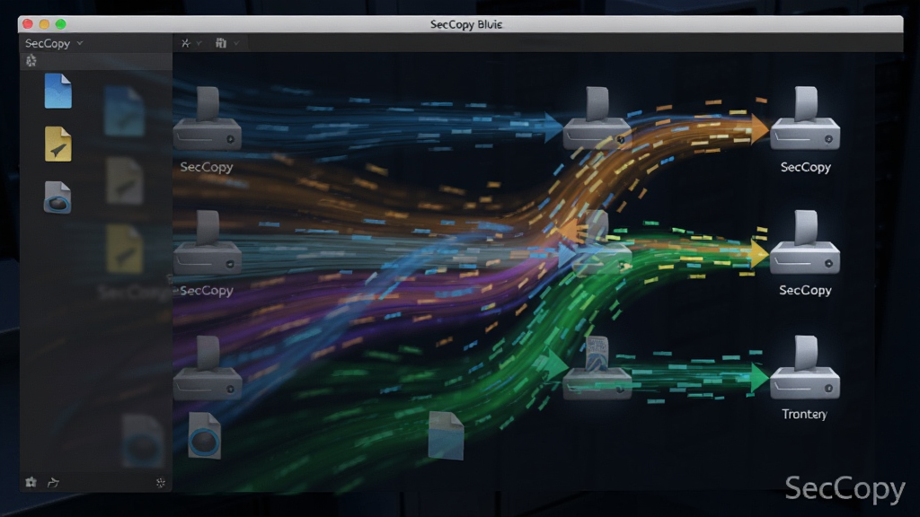
Task: Expand the chevron beside the crossed-tools toolbar icon
Action: [199, 43]
